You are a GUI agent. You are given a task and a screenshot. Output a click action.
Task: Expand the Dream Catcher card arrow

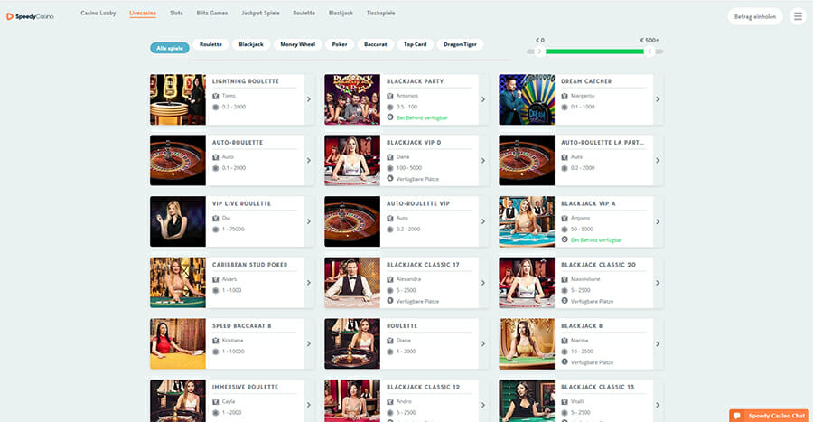(658, 99)
